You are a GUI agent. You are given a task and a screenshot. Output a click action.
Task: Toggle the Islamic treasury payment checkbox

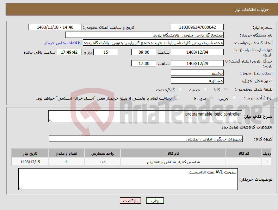tap(177, 97)
